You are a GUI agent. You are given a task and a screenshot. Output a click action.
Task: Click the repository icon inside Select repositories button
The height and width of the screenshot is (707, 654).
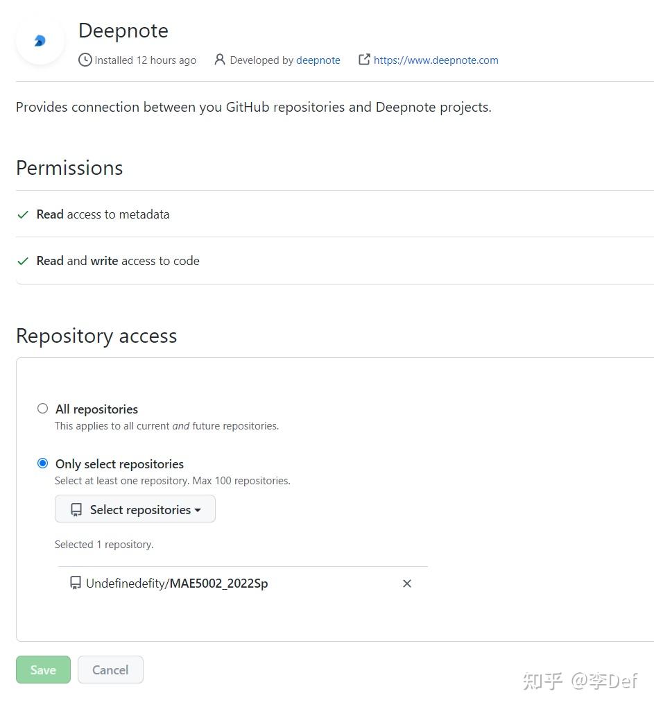[x=76, y=509]
